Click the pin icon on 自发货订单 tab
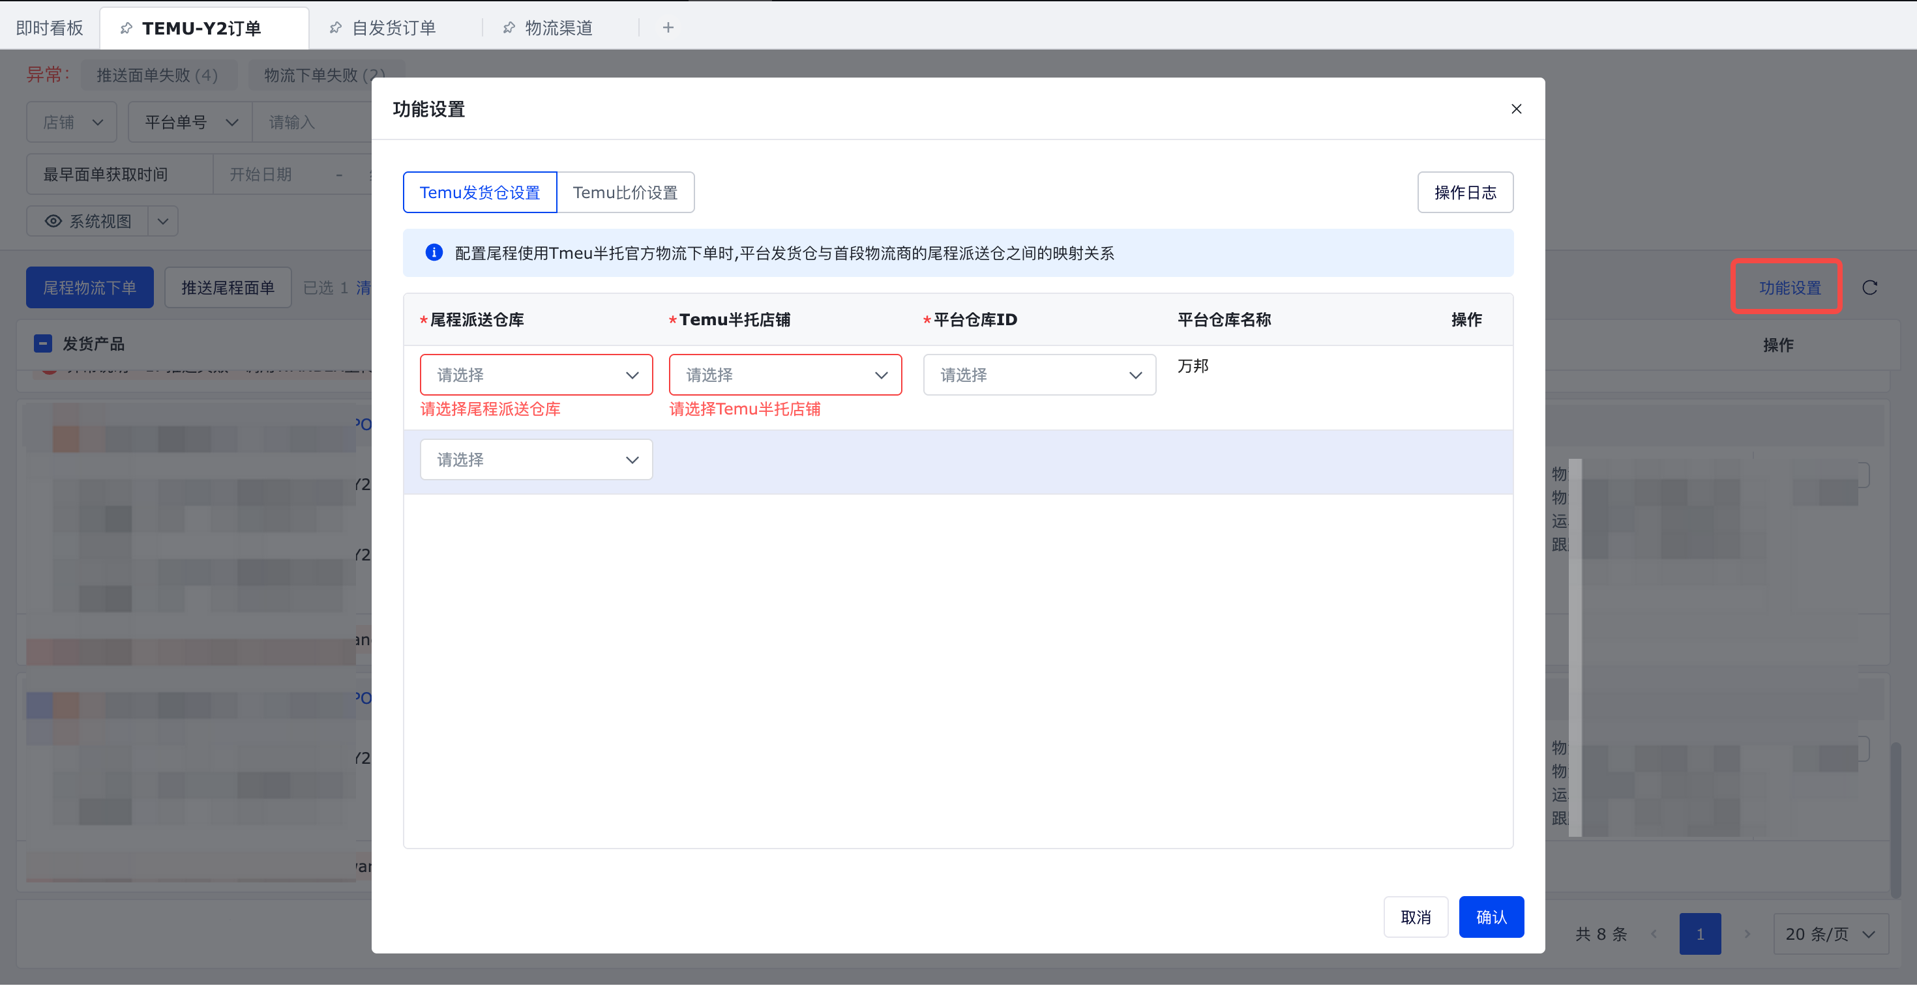Image resolution: width=1917 pixels, height=988 pixels. [336, 27]
